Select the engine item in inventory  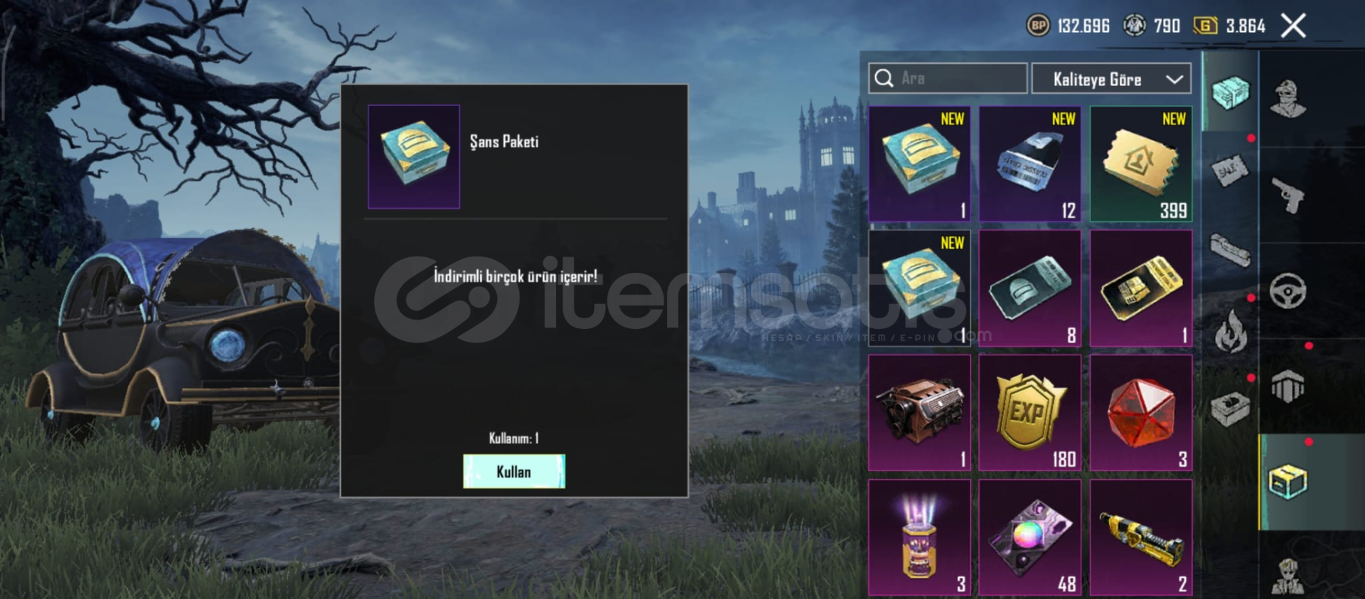pyautogui.click(x=919, y=413)
